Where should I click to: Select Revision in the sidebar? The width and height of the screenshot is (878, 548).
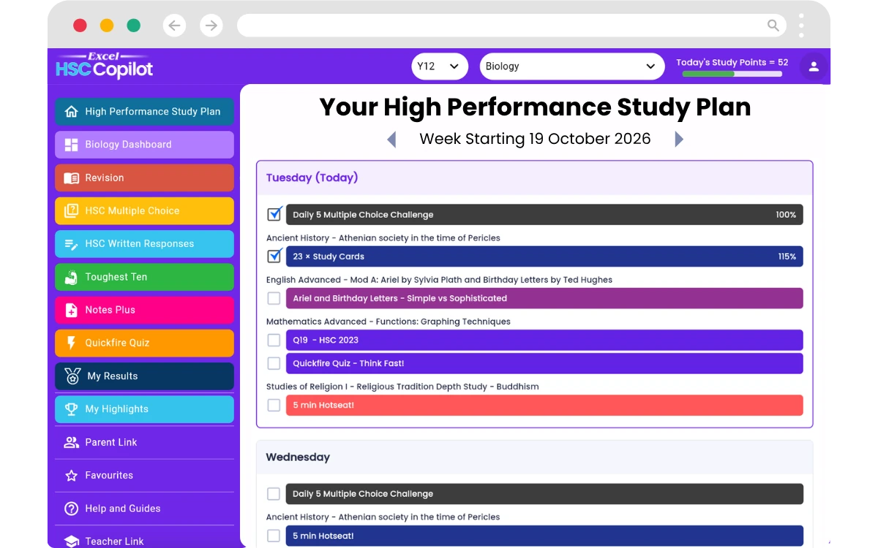pyautogui.click(x=144, y=178)
